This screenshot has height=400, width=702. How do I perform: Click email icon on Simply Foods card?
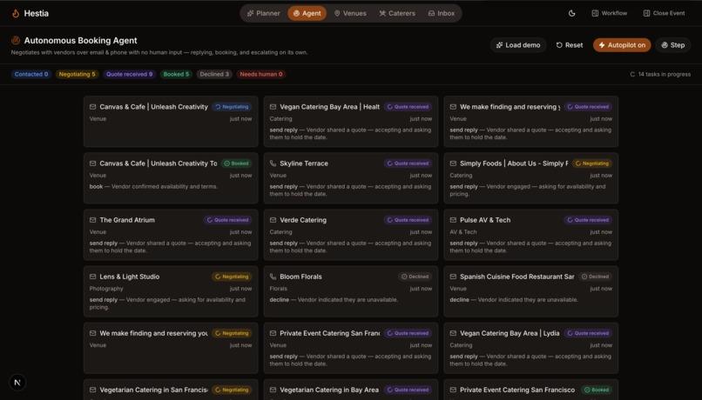[453, 163]
